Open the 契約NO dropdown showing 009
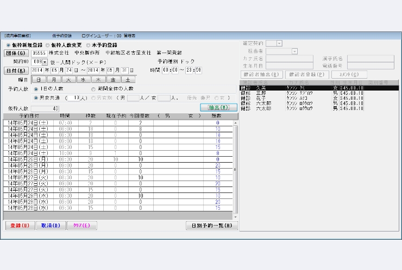This screenshot has width=402, height=270. [x=45, y=62]
